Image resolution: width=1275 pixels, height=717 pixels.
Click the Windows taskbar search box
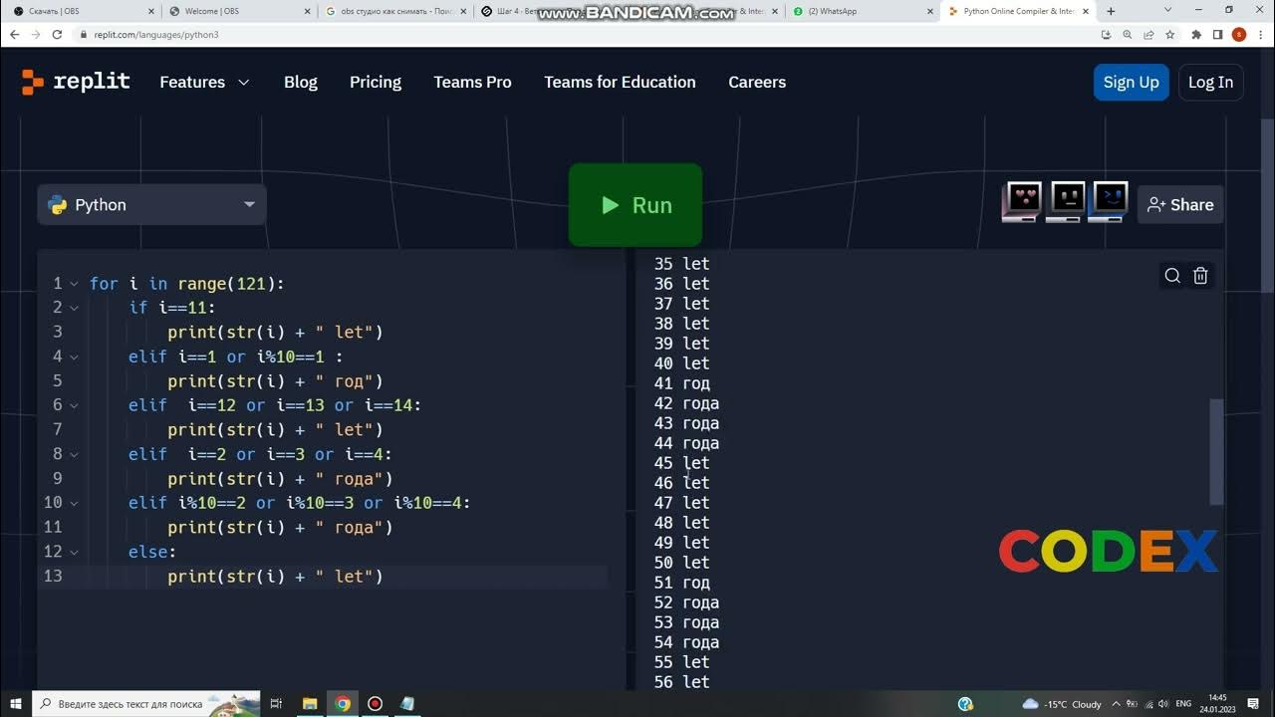click(x=146, y=703)
